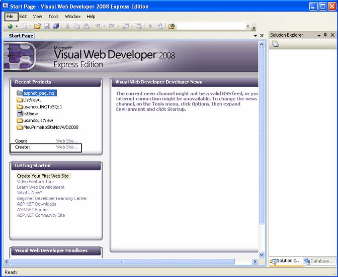Screen dimensions: 338x277
Task: Click the View in Browser icon
Action: pyautogui.click(x=159, y=26)
